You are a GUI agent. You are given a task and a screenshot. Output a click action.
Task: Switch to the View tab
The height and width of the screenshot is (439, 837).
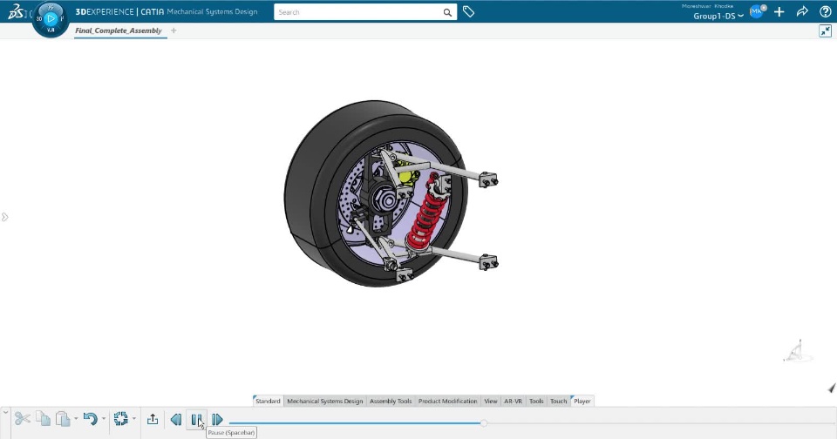(x=491, y=402)
